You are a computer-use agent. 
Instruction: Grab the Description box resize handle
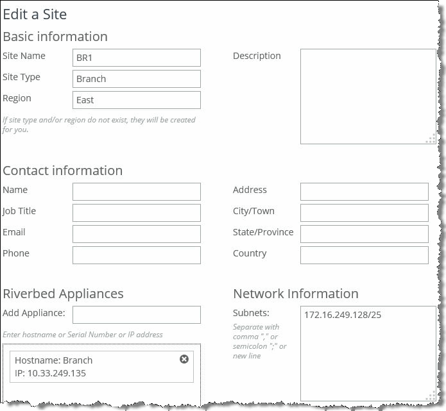[431, 140]
